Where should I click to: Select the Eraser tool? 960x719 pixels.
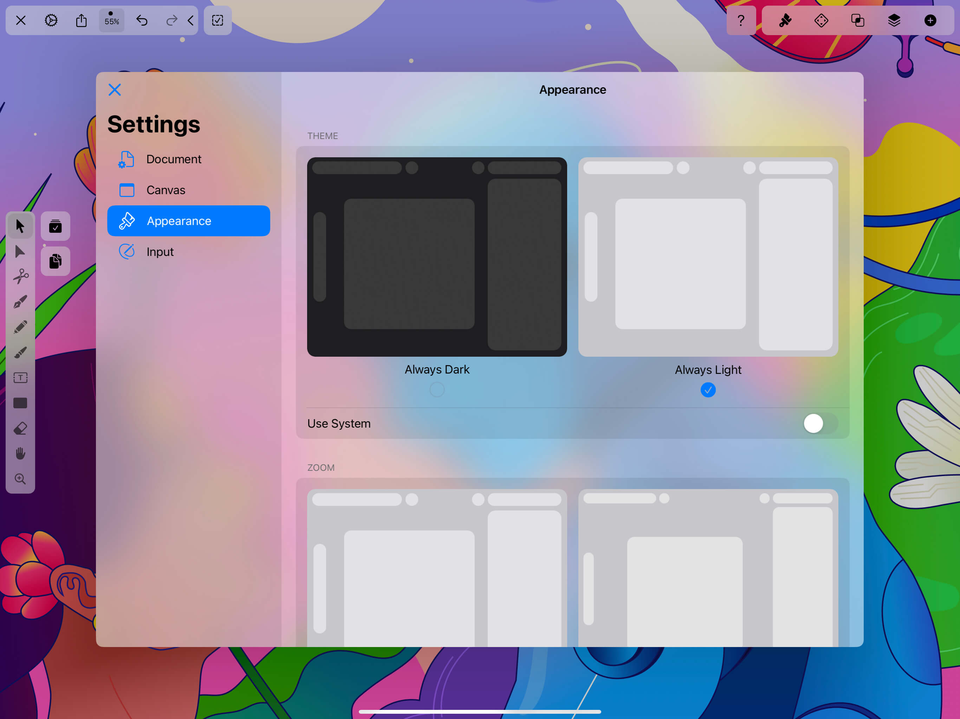[x=20, y=428]
